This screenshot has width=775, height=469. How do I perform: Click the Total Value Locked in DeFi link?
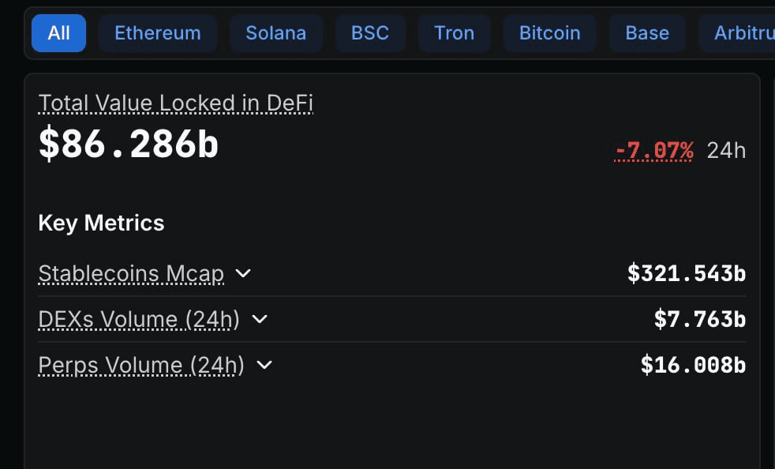(x=175, y=103)
